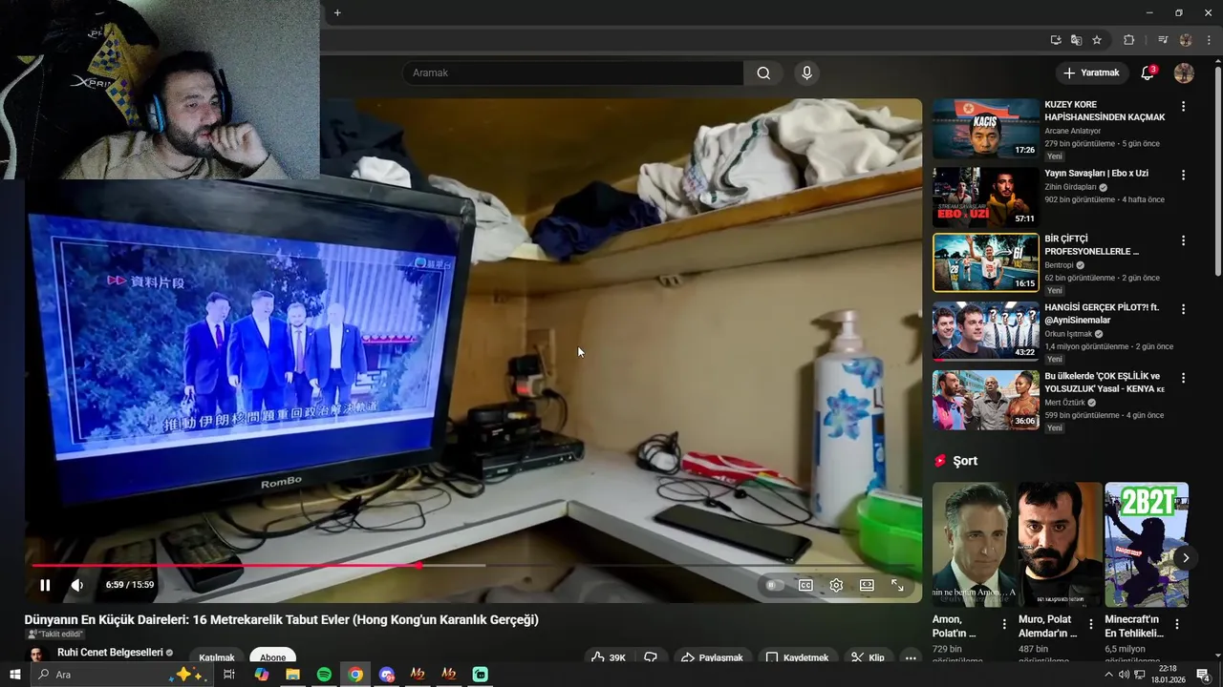
Task: Open the notifications bell
Action: tap(1148, 73)
